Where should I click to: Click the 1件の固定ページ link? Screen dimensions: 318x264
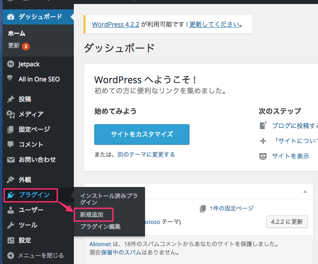point(232,208)
